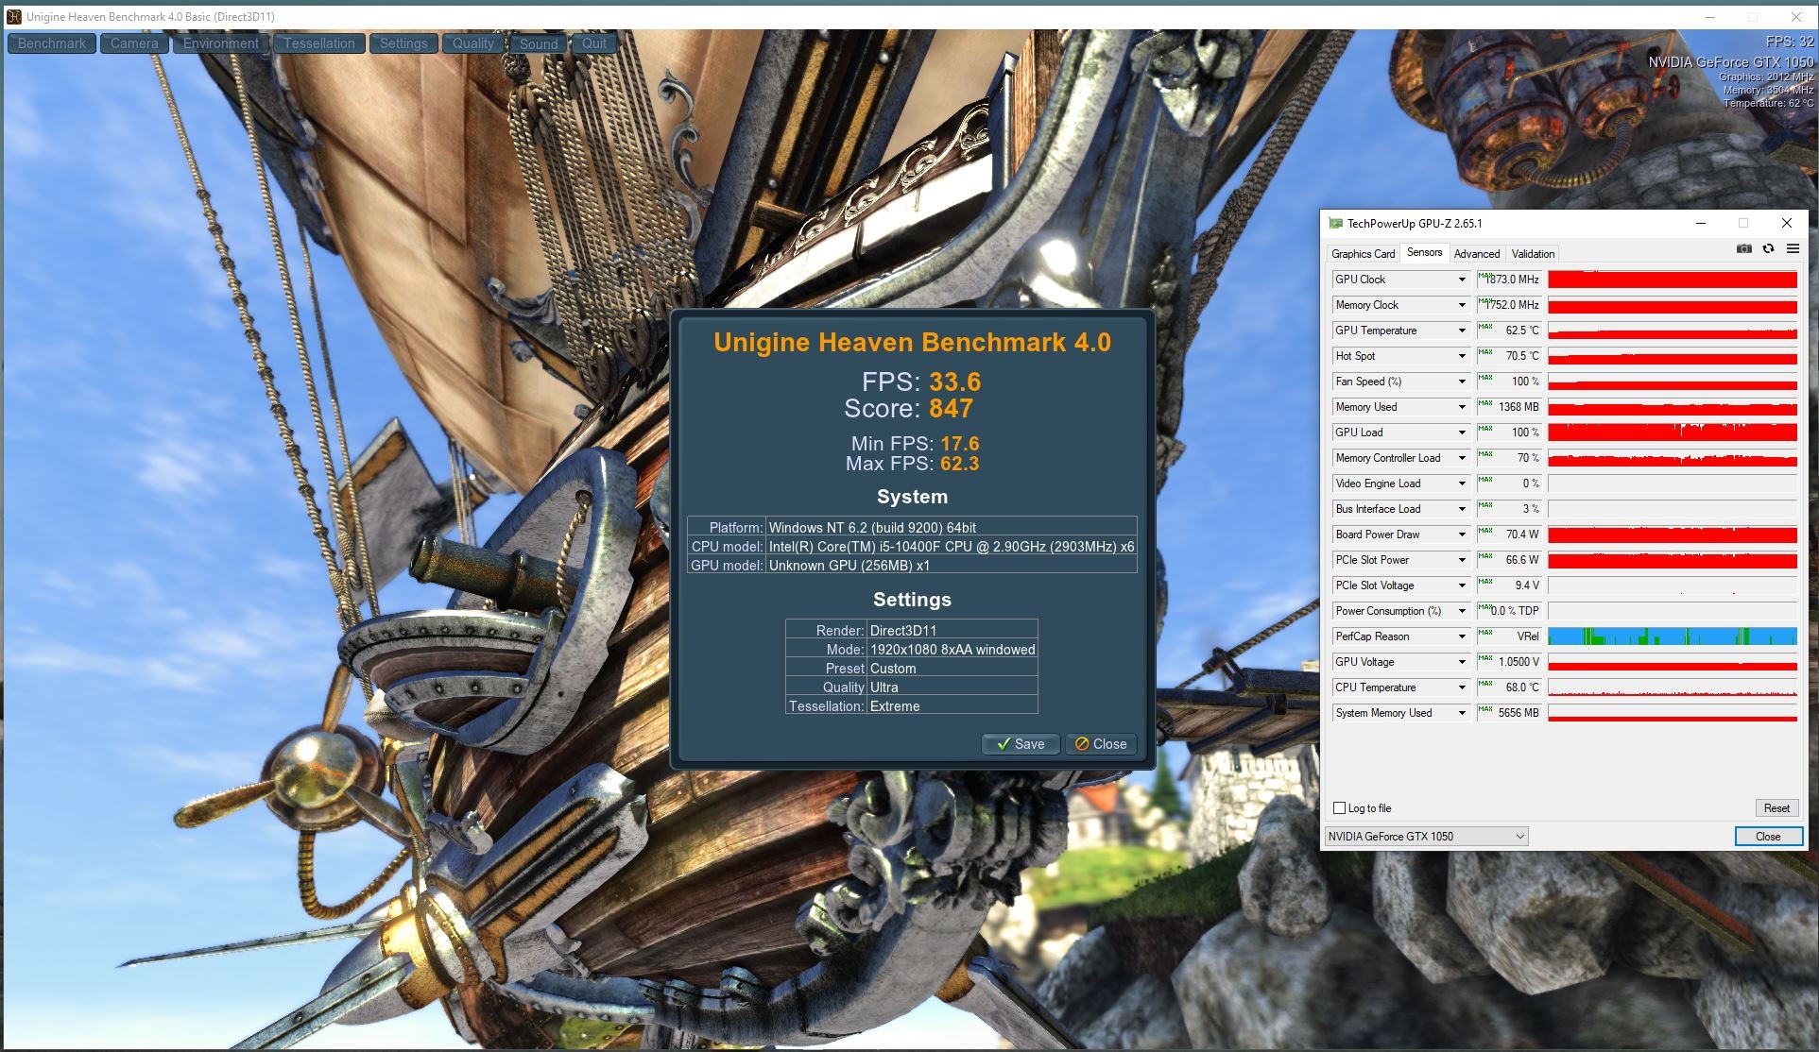Expand the Fan Speed (%) sensor dropdown
1819x1052 pixels.
coord(1462,382)
